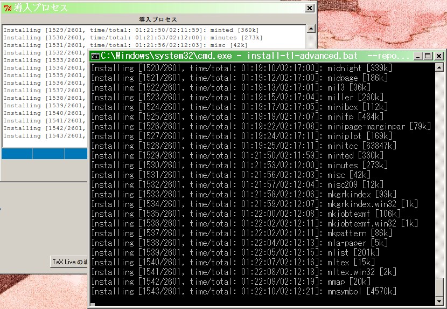Close the cmd.exe console window
This screenshot has width=447, height=309.
[x=439, y=56]
